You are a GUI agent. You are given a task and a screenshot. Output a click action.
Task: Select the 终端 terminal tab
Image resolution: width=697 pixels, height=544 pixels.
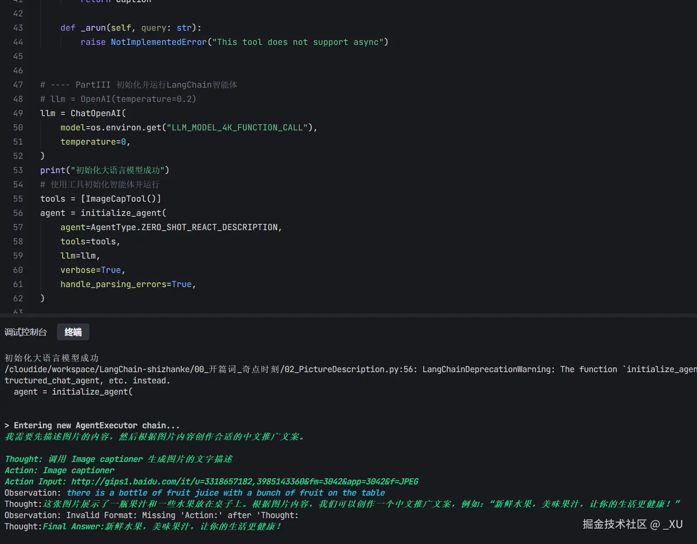click(73, 332)
